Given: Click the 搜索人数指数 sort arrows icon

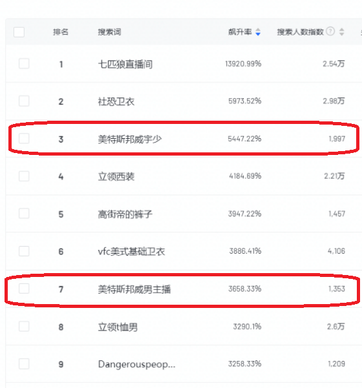Looking at the screenshot, I should click(x=342, y=32).
